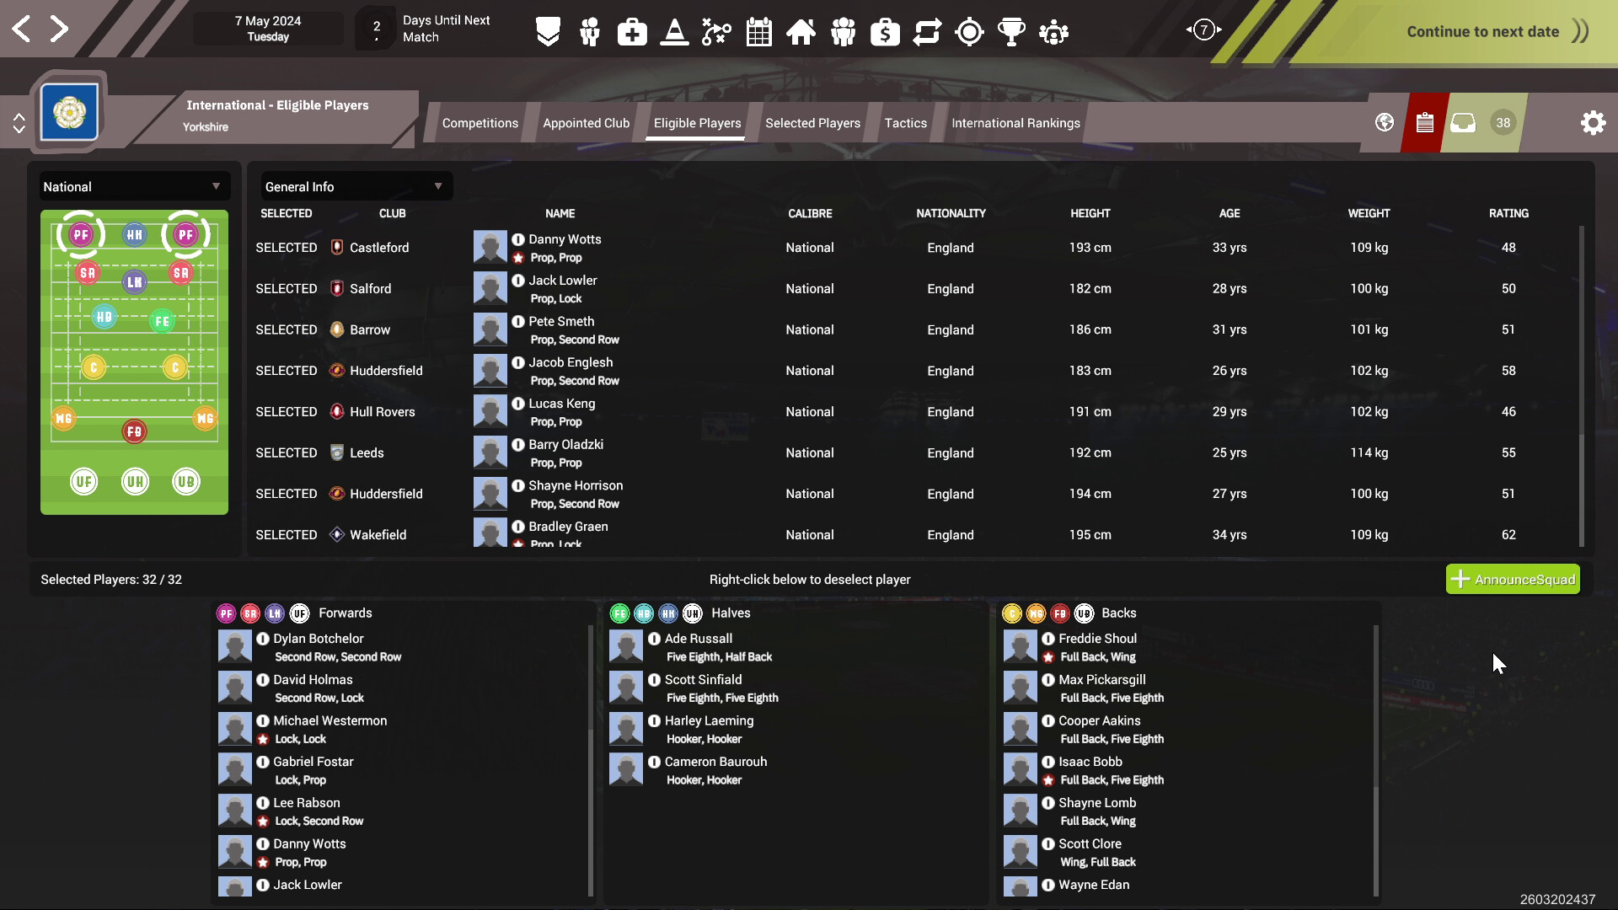Click team switcher up-down chevrons
Viewport: 1618px width, 910px height.
point(19,123)
